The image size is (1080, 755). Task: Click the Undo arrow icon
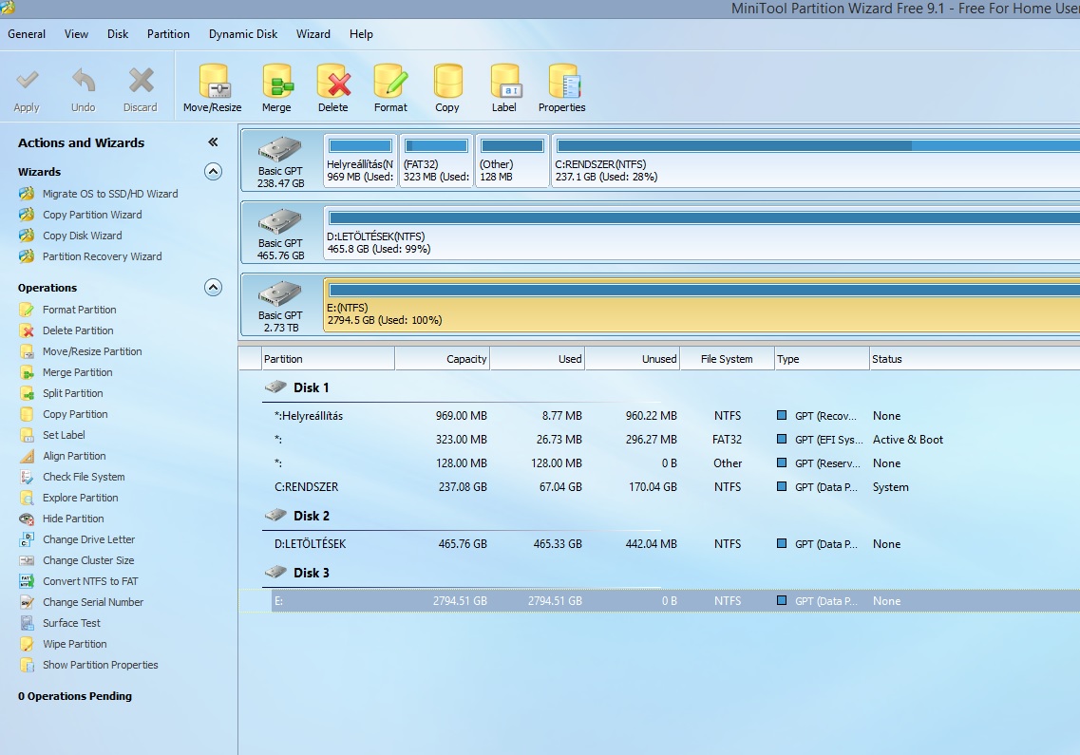[84, 81]
